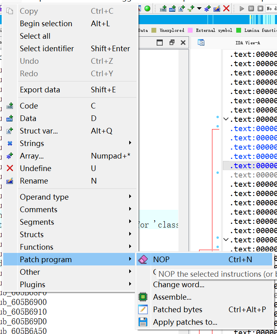
Task: Select function sub_605B69D0 in list
Action: pyautogui.click(x=23, y=321)
